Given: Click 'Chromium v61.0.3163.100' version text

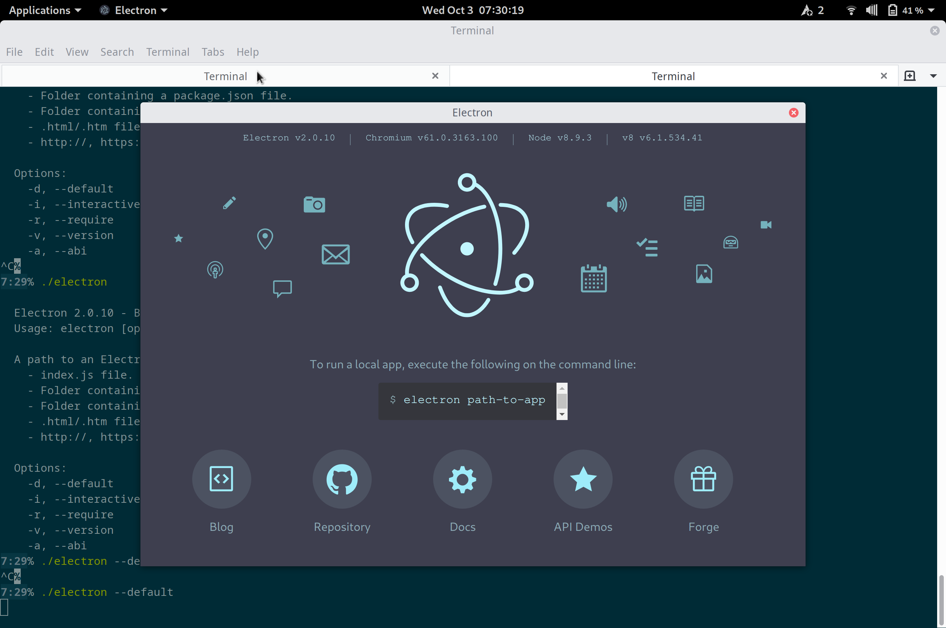Looking at the screenshot, I should coord(432,138).
